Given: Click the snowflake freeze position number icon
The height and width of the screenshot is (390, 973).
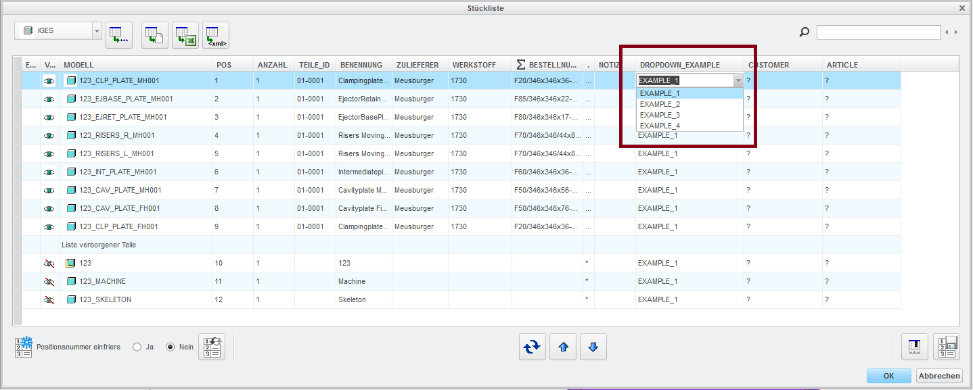Looking at the screenshot, I should 24,347.
